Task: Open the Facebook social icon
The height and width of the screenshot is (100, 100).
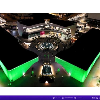Action: (92, 98)
